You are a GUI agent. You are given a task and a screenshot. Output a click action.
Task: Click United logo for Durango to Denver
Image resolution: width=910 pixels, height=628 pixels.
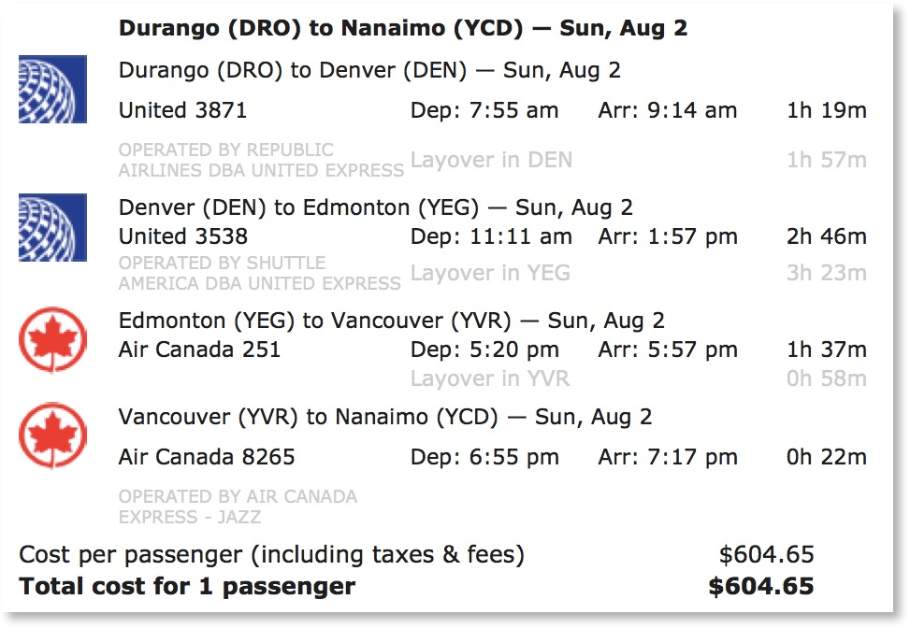pyautogui.click(x=53, y=89)
